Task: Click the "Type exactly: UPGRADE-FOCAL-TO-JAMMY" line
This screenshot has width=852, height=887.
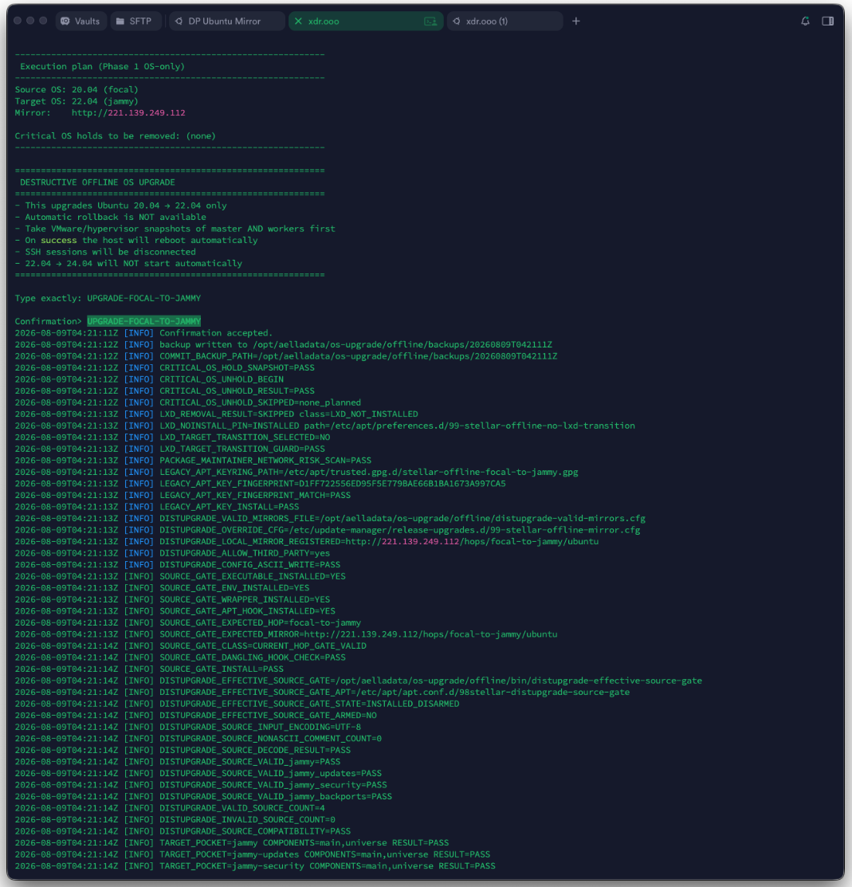Action: (108, 298)
